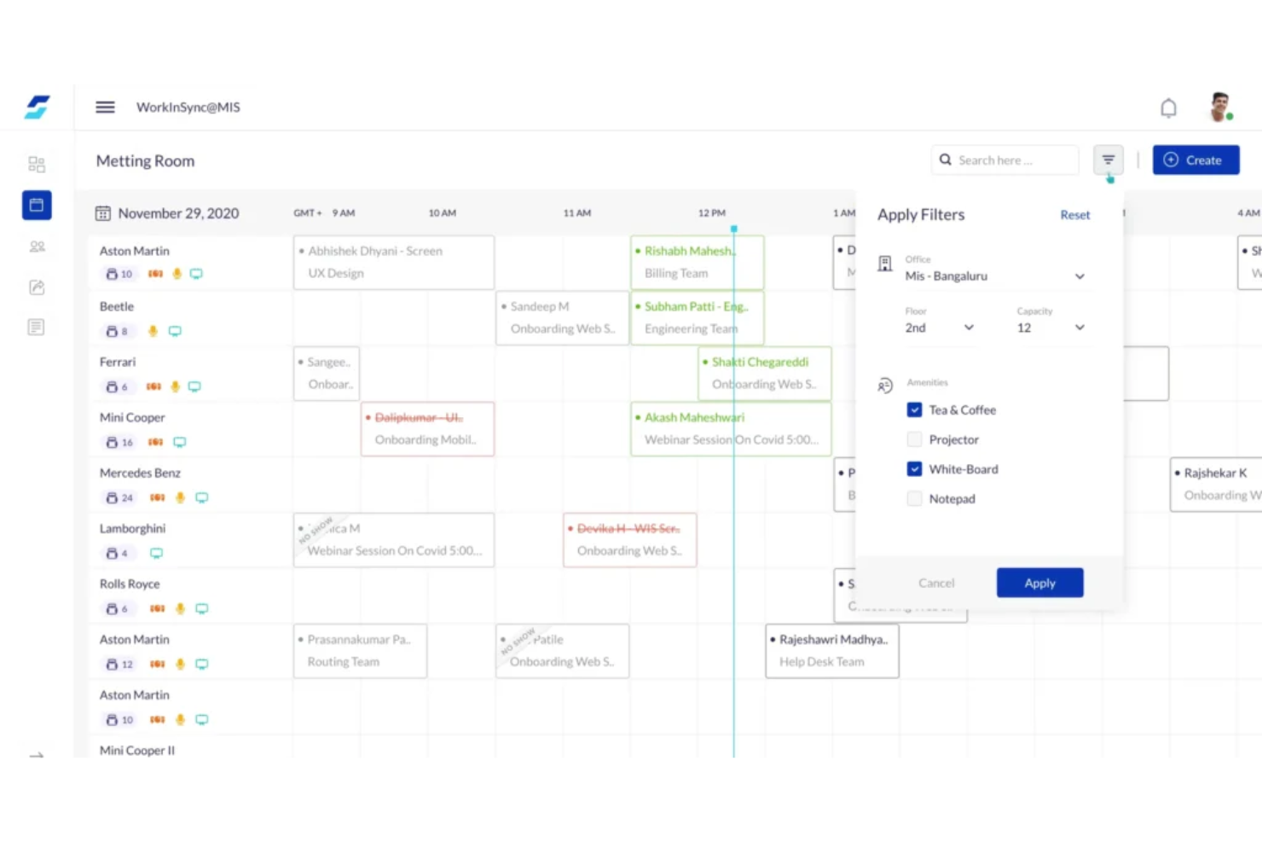Click the microphone amenity icon for Beetle room

click(153, 331)
